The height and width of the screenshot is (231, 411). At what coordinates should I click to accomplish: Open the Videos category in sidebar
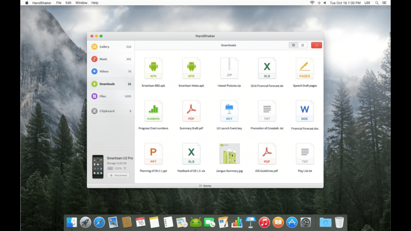111,71
